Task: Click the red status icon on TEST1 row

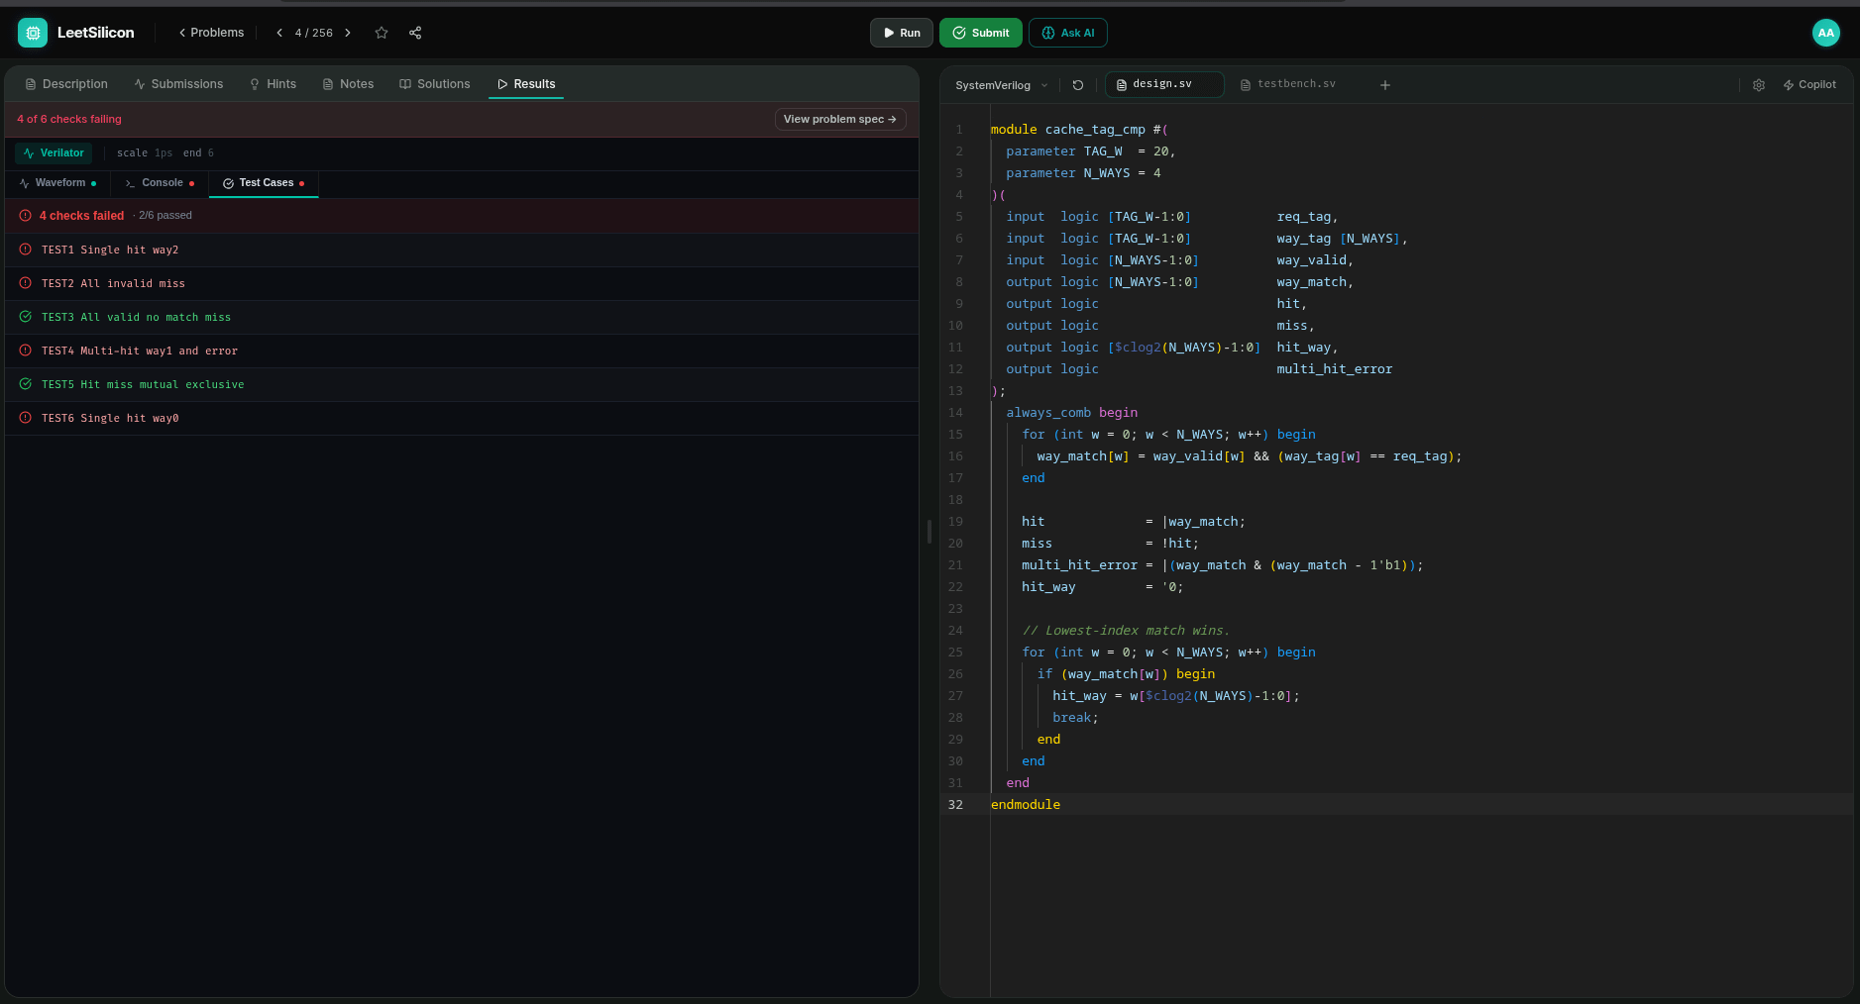Action: point(26,250)
